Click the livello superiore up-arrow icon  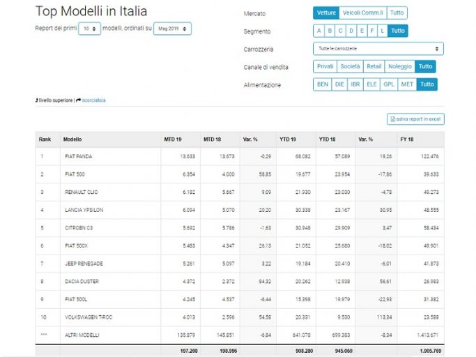[37, 100]
